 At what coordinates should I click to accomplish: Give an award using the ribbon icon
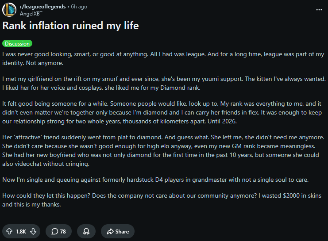[86, 231]
